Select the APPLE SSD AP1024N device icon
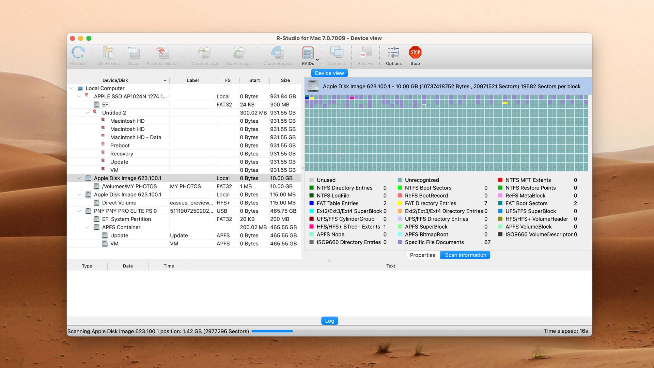Screen dimensions: 654x368 coord(87,95)
